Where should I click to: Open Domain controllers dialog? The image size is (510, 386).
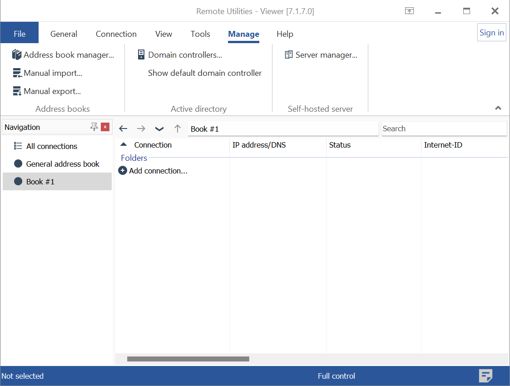(180, 55)
